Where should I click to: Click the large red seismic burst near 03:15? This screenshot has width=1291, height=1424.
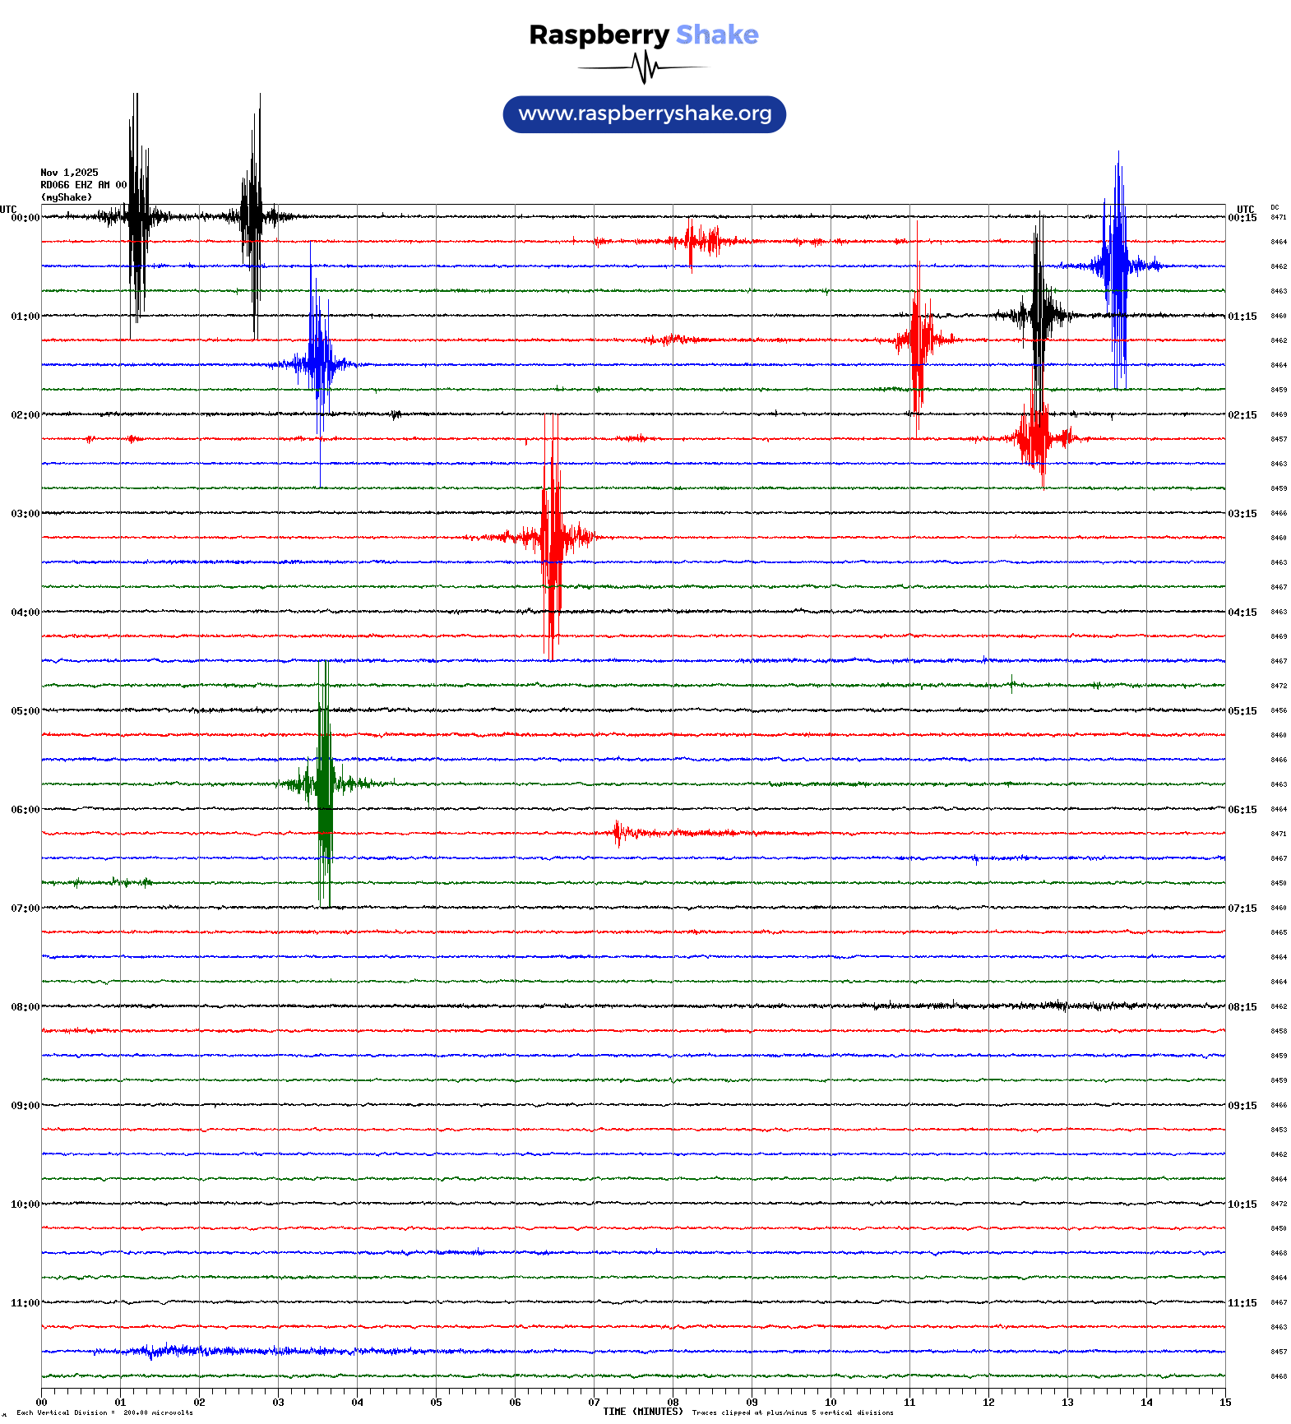tap(552, 538)
